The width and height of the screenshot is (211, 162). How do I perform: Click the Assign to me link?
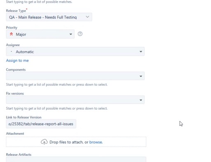tap(17, 61)
